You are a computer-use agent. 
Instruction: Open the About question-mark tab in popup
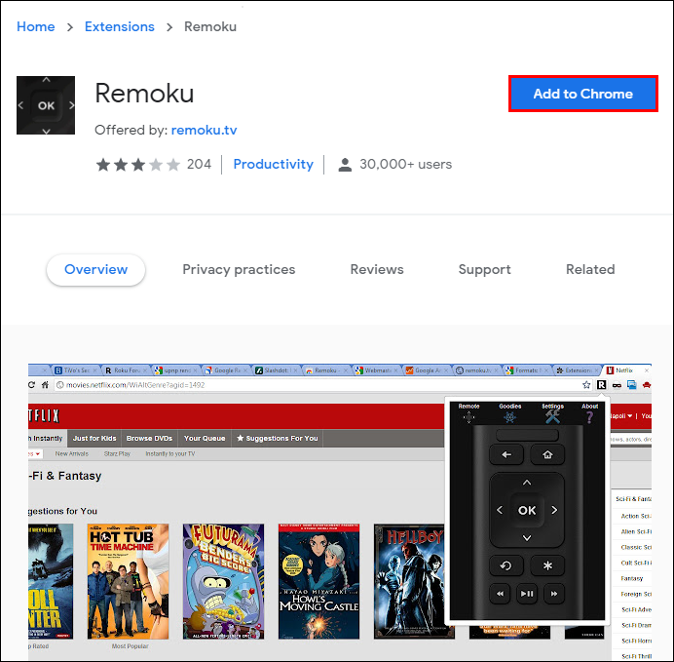[590, 412]
